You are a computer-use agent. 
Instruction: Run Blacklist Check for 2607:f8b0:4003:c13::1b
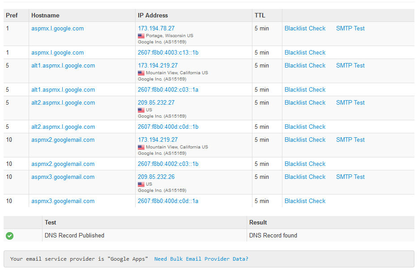pos(305,53)
